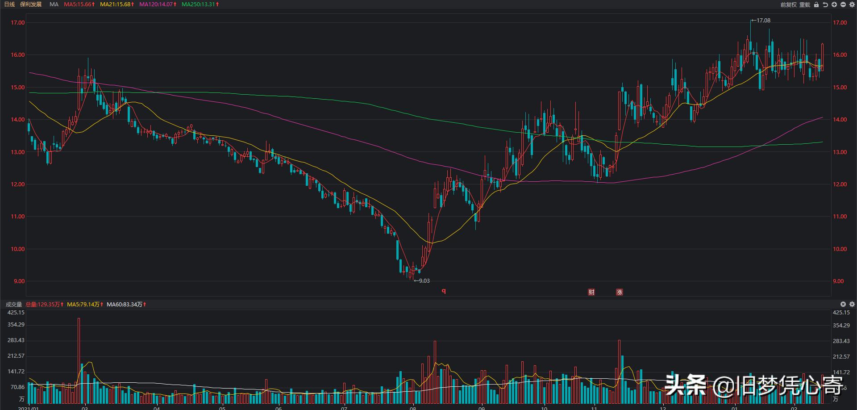Open volume panel settings gear
857x410 pixels.
tap(852, 304)
